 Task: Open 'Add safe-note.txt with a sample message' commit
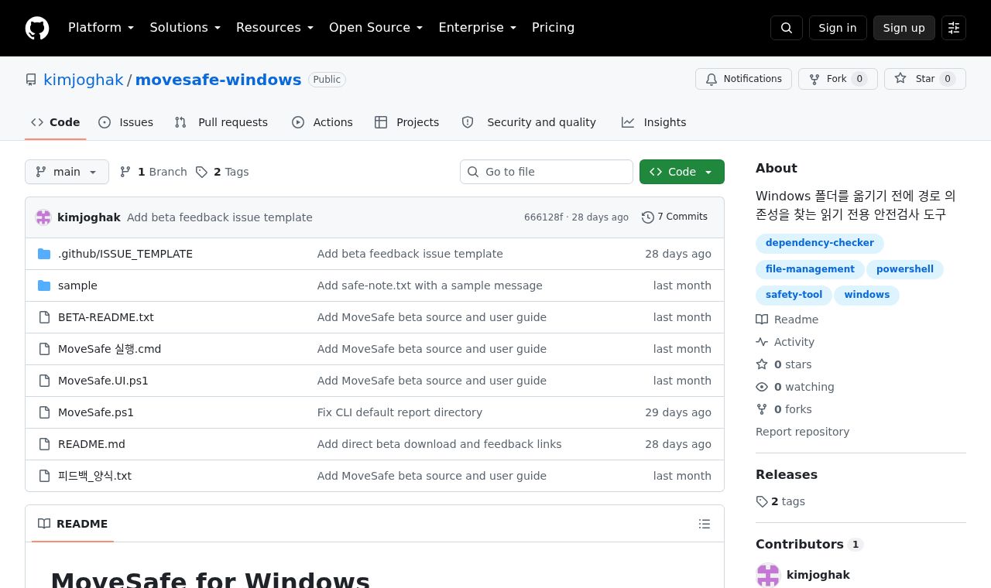point(430,285)
